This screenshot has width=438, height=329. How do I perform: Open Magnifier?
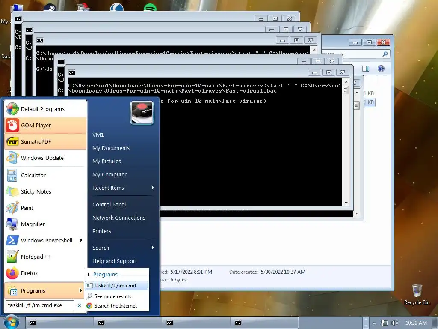click(x=45, y=224)
